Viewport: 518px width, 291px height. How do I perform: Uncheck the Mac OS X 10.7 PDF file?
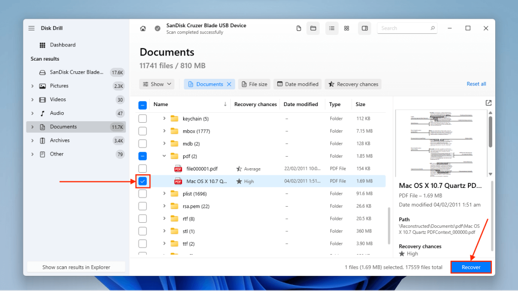coord(142,181)
